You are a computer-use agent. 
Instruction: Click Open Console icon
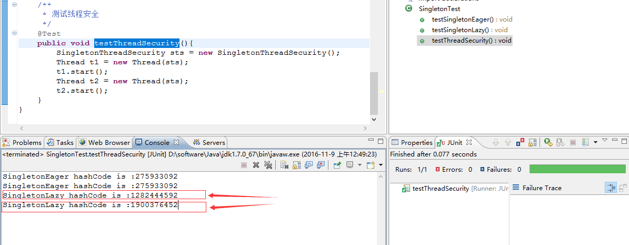tap(371, 165)
